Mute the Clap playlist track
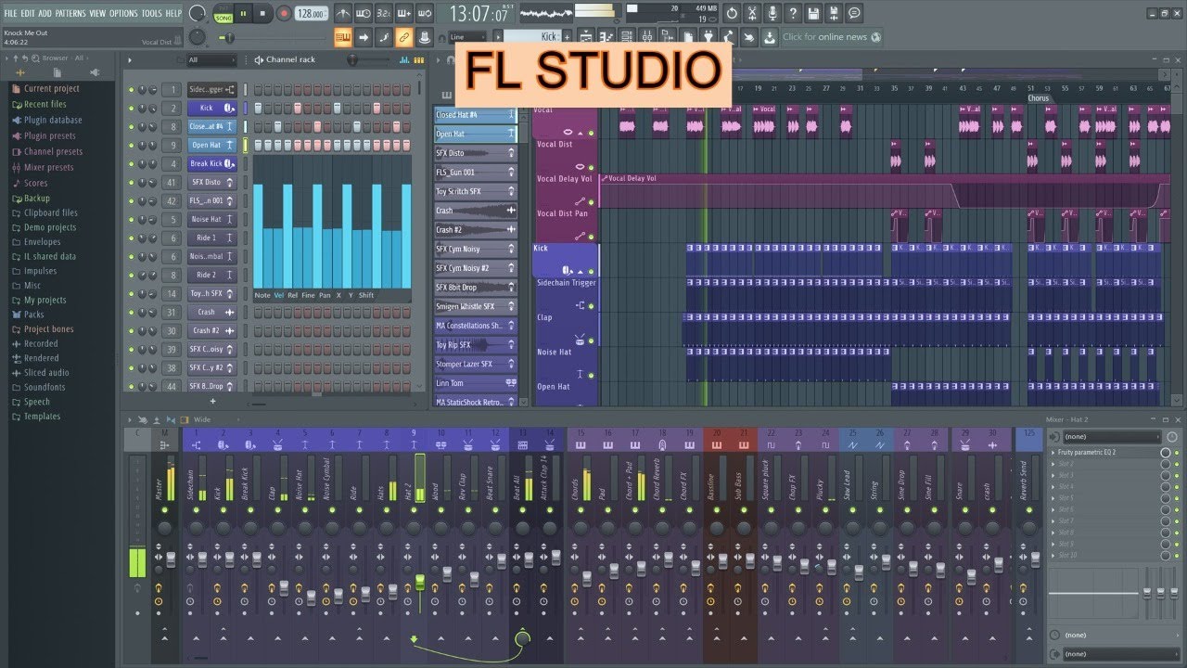Viewport: 1187px width, 668px height. click(591, 340)
